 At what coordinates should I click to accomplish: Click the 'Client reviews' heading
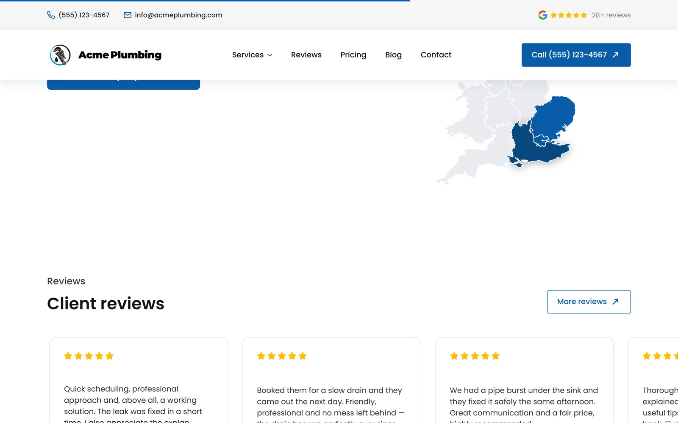pyautogui.click(x=106, y=304)
